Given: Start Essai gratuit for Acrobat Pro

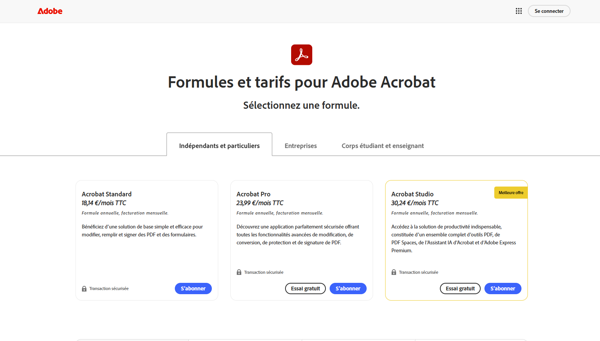Looking at the screenshot, I should pyautogui.click(x=305, y=289).
